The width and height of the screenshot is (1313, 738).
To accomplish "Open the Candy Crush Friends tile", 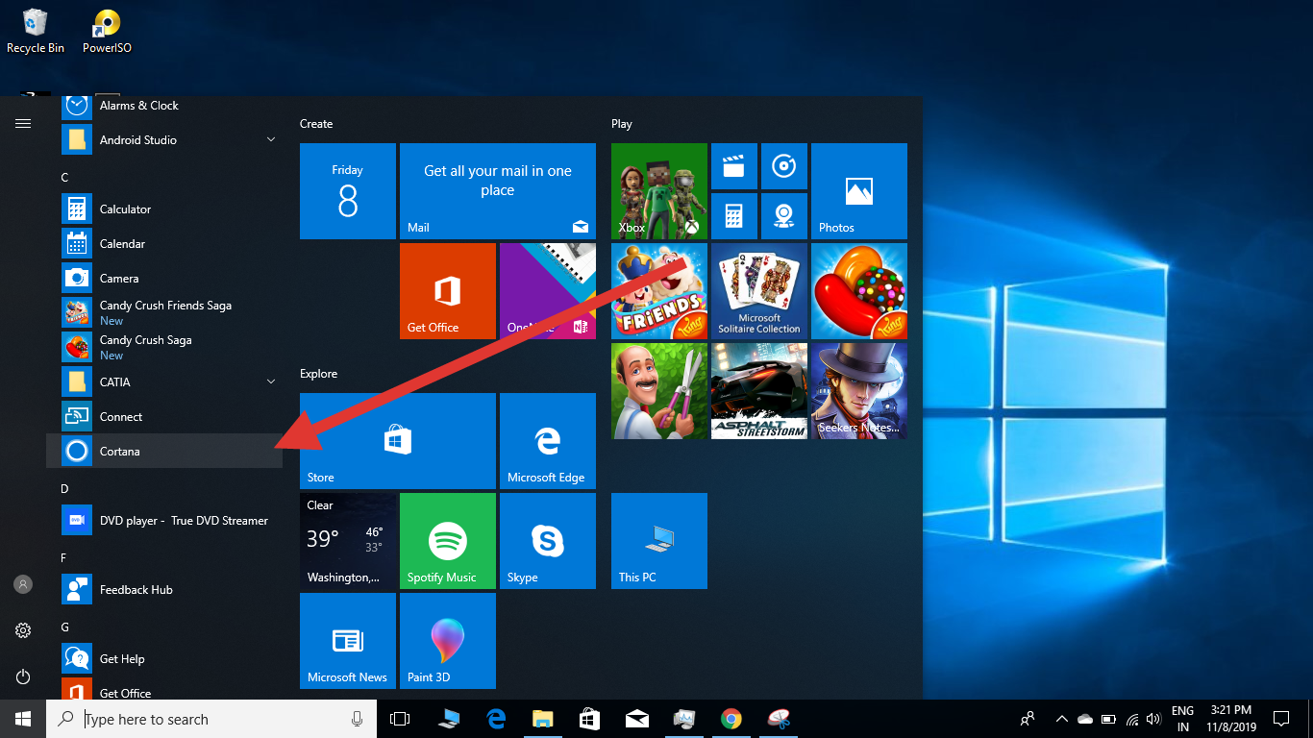I will (659, 291).
